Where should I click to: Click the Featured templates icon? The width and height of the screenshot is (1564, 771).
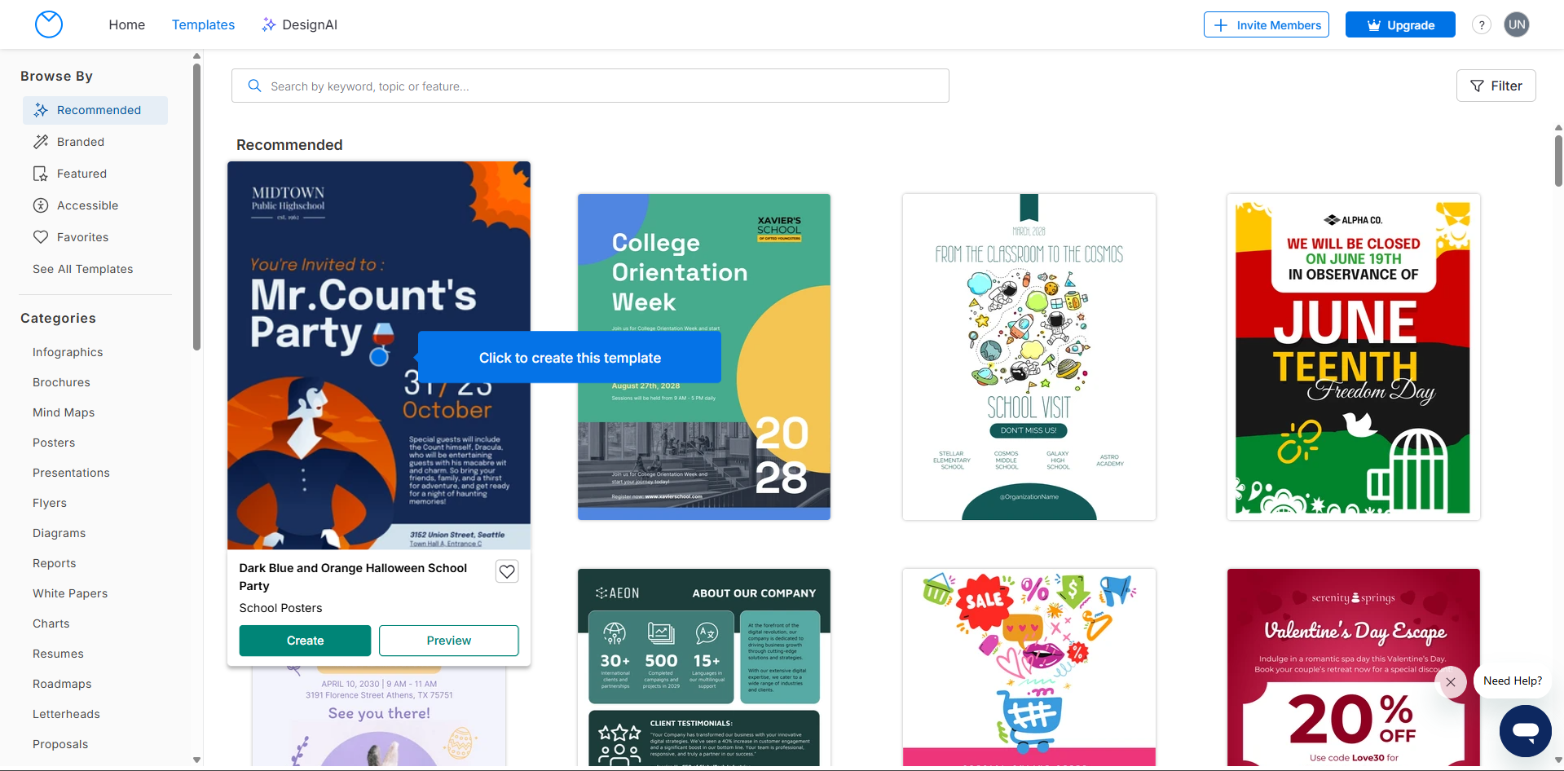40,173
